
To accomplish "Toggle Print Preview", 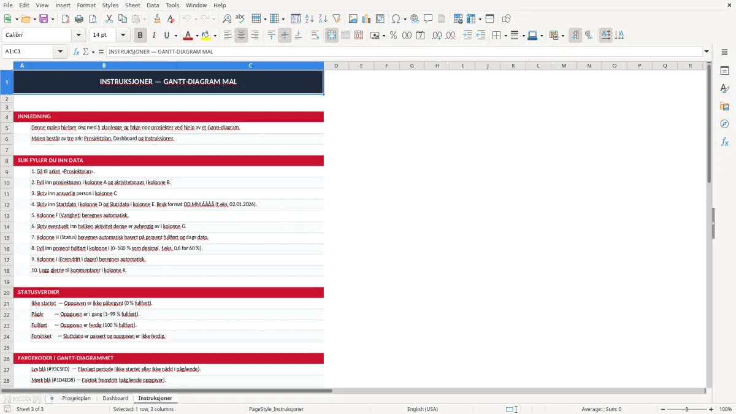I will pyautogui.click(x=93, y=19).
